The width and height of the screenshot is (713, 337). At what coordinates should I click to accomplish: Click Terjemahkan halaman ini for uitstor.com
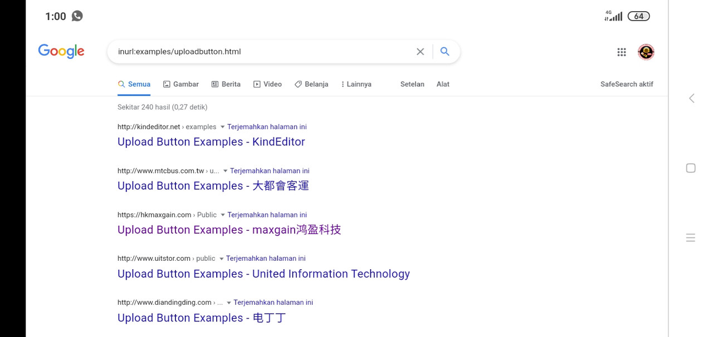[x=266, y=259]
